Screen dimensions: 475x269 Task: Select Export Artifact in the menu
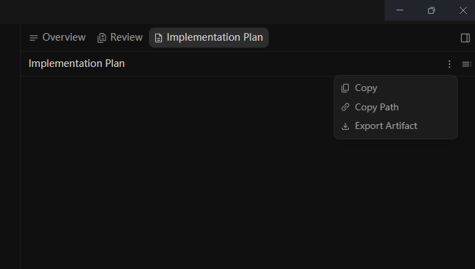[x=395, y=126]
